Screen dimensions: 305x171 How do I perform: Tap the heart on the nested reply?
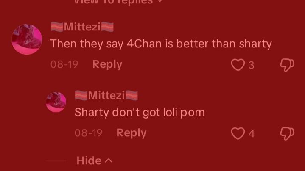[238, 133]
